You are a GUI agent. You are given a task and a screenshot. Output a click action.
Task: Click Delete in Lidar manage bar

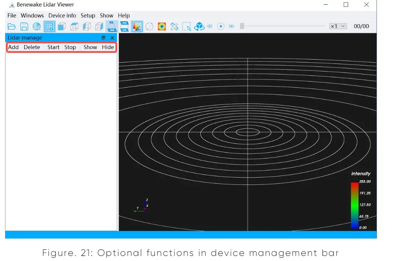32,47
